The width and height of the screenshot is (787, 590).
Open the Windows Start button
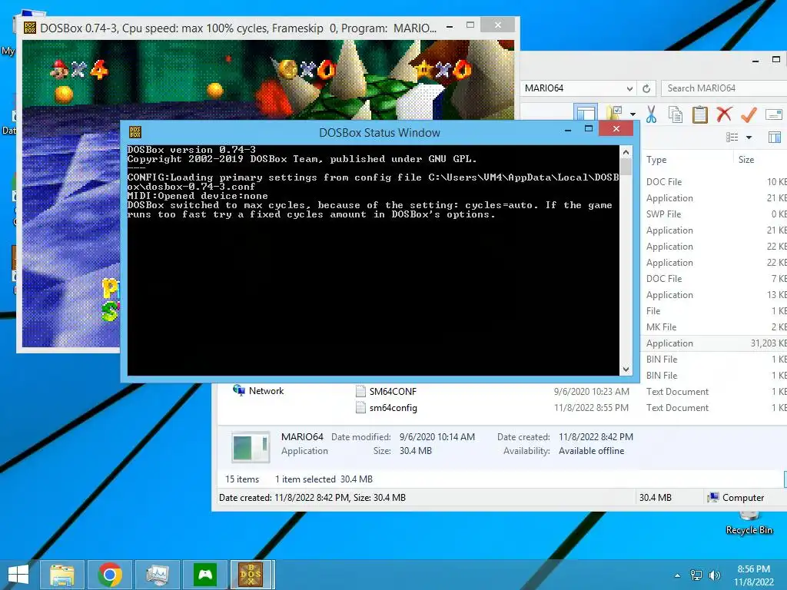(x=18, y=575)
